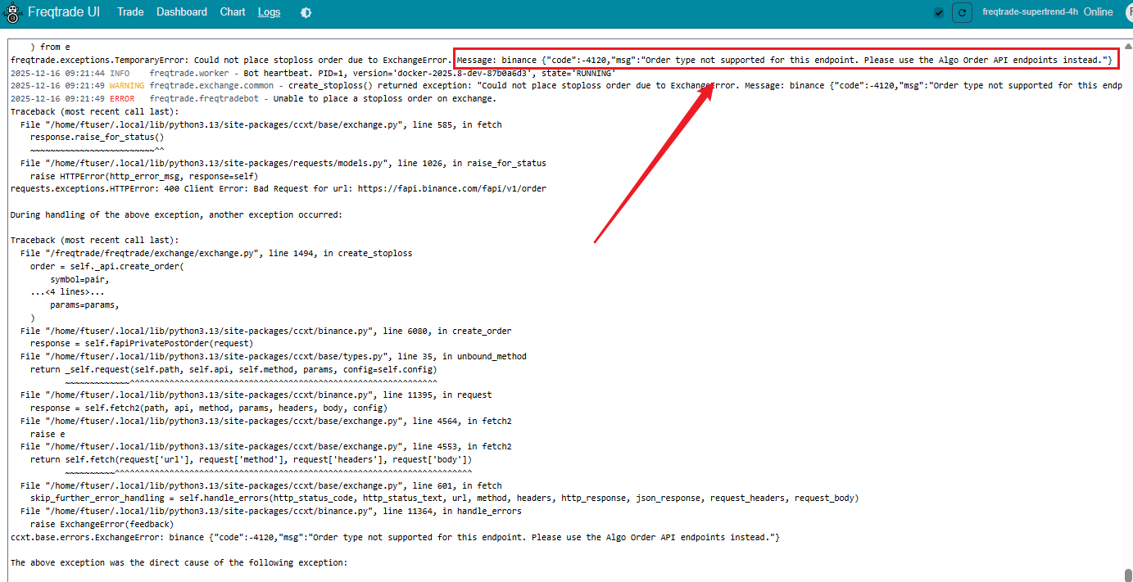Click the Freqtrade robot logo

(x=14, y=12)
